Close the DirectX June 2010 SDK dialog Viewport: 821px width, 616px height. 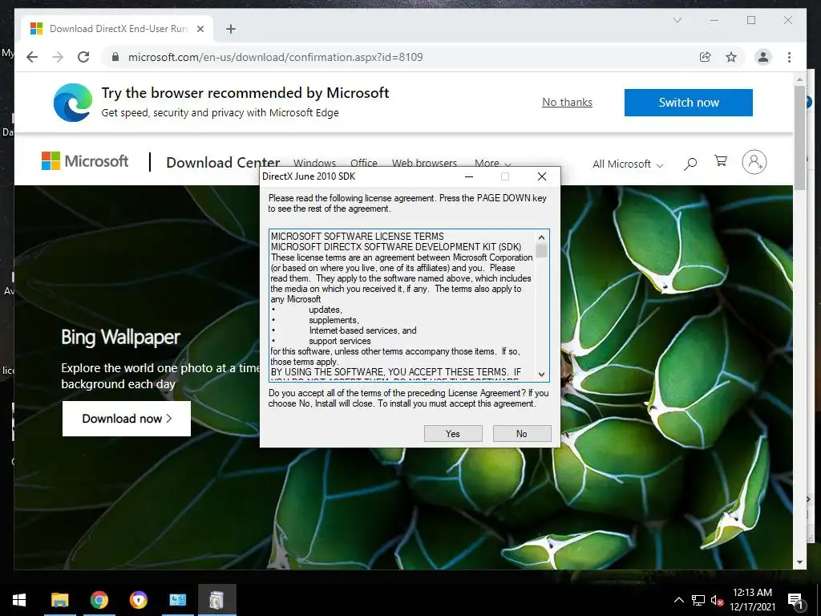point(542,176)
